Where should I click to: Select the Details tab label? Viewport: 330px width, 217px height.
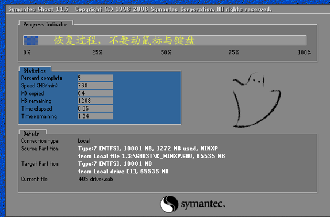[31, 134]
